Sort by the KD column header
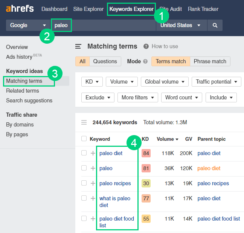Image resolution: width=244 pixels, height=233 pixels. [145, 139]
